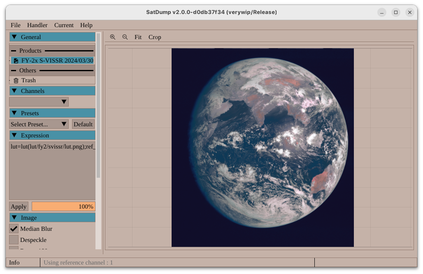Viewport: 423px width, 274px height.
Task: Click the orange 100% progress bar
Action: click(63, 207)
